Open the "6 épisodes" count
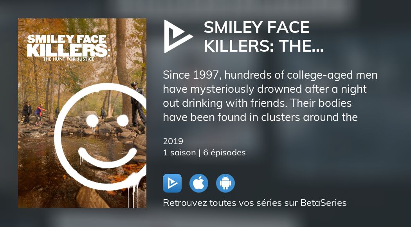 224,153
